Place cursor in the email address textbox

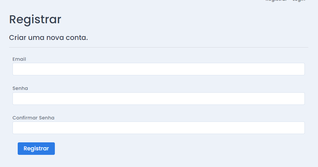pyautogui.click(x=158, y=69)
